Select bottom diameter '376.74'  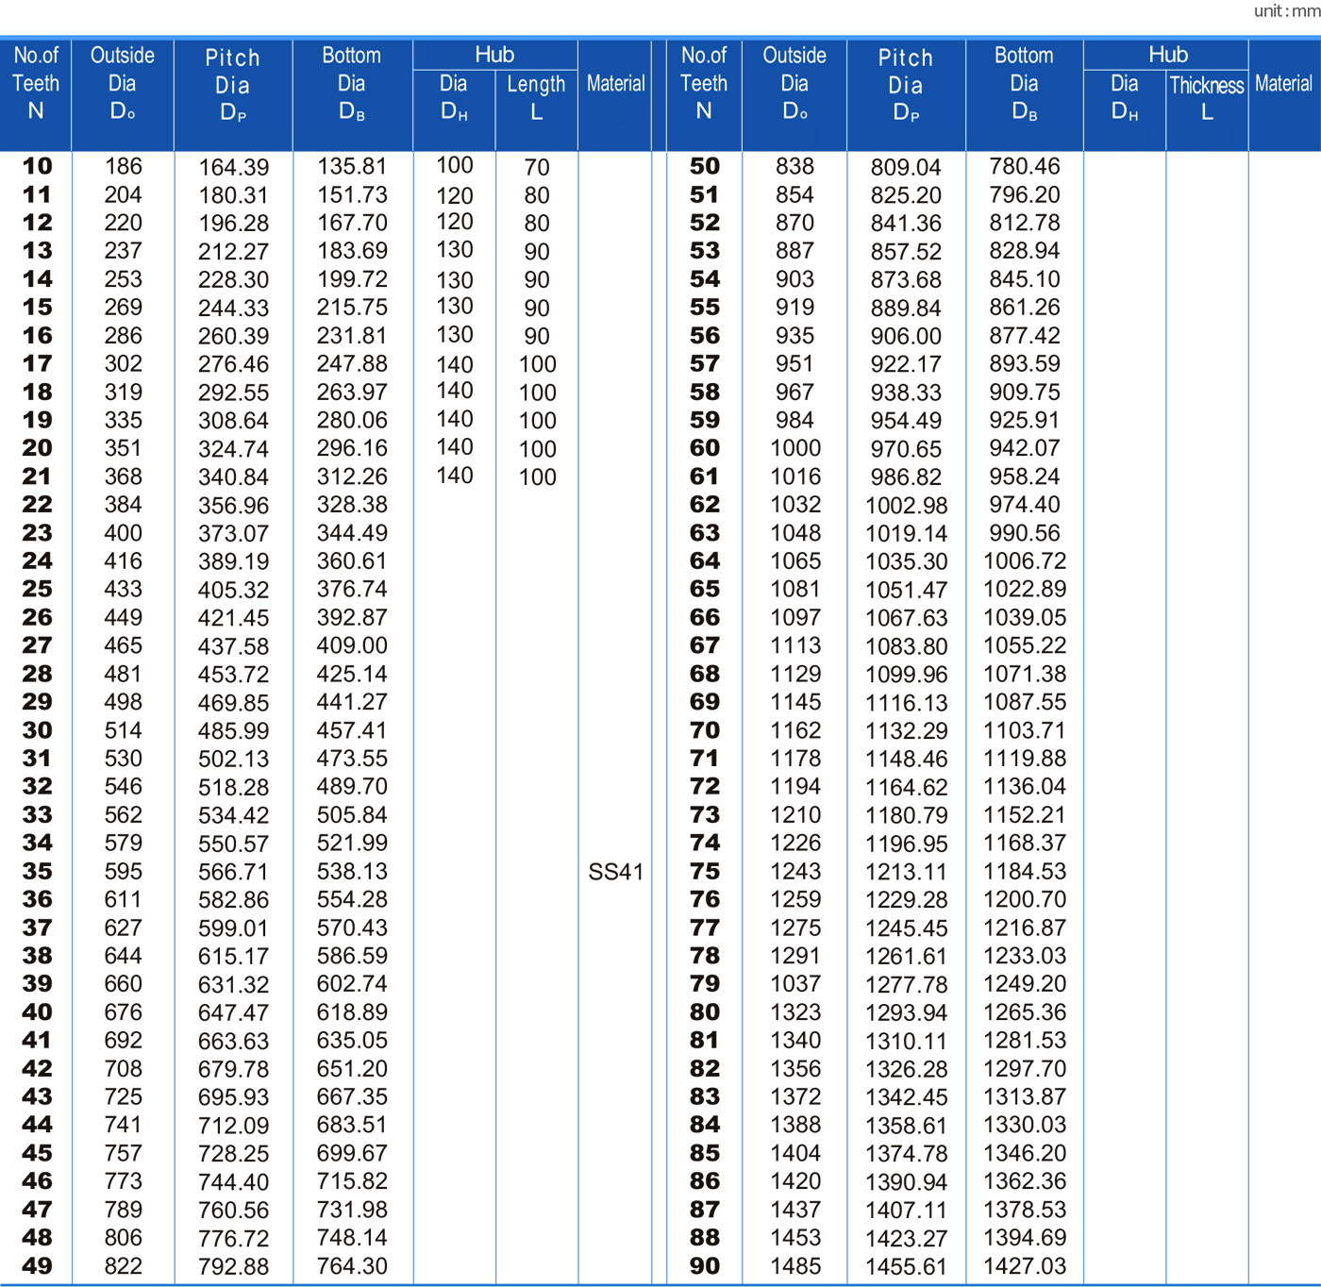(x=352, y=590)
